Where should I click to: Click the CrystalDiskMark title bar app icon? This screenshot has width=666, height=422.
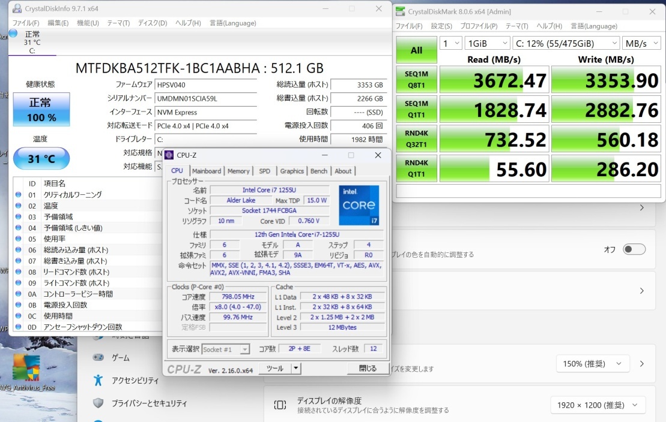401,11
